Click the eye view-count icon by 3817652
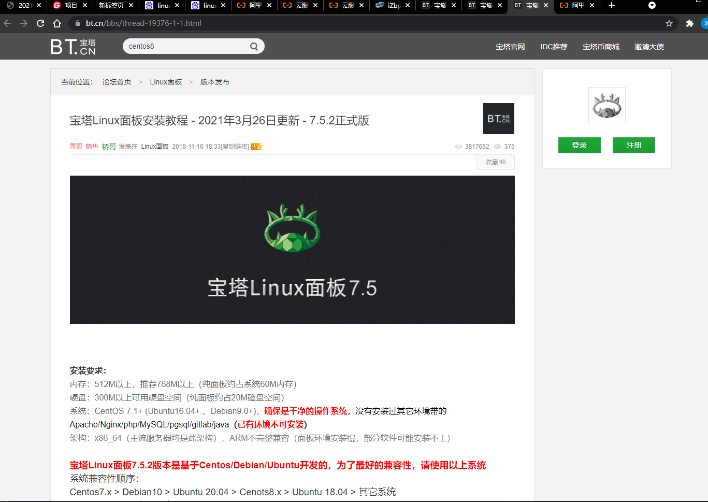Viewport: 708px width, 502px height. point(458,147)
